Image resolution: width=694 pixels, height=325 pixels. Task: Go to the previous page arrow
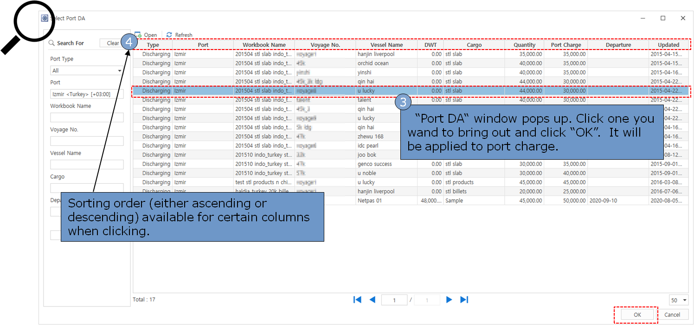[x=372, y=300]
